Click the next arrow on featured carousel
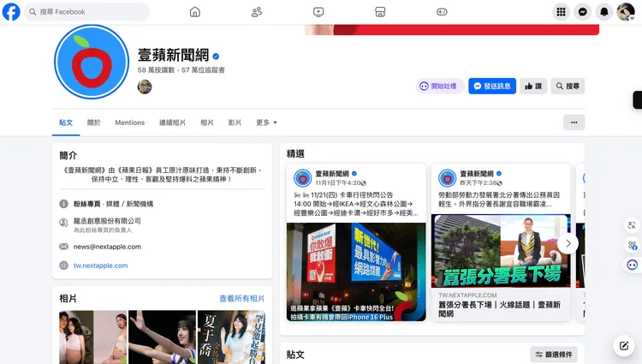This screenshot has height=364, width=642. (568, 243)
